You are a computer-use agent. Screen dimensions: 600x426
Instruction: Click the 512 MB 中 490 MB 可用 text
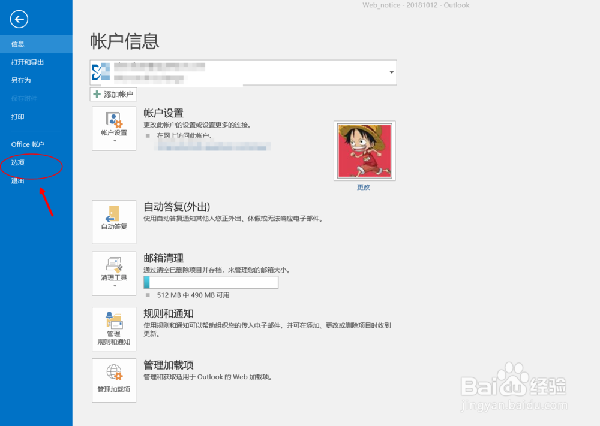click(193, 295)
